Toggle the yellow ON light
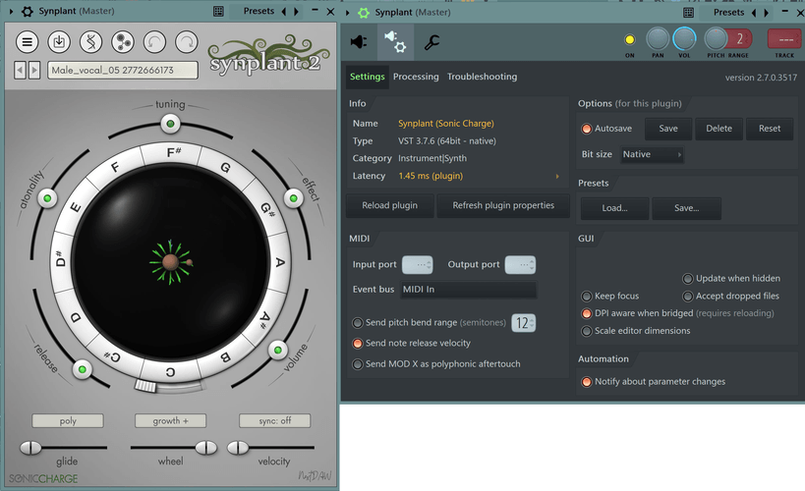 coord(629,39)
